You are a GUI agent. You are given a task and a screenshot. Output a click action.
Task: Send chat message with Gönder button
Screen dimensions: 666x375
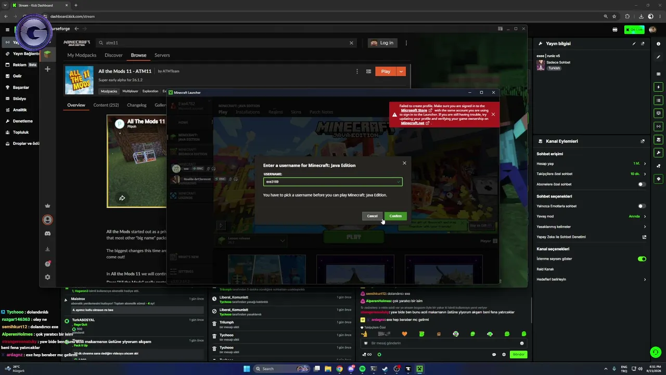click(518, 355)
